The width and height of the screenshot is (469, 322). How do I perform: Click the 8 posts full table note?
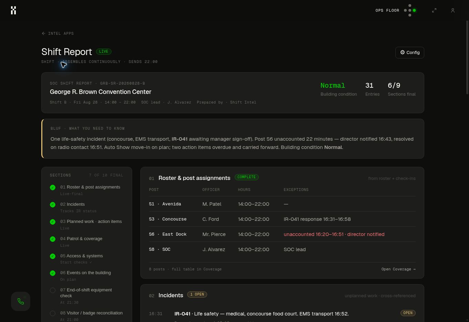[x=185, y=269]
